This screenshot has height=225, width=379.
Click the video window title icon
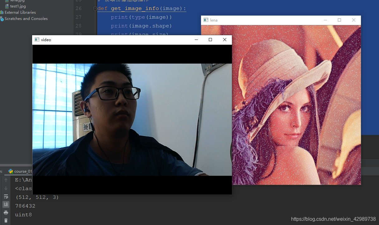click(37, 40)
